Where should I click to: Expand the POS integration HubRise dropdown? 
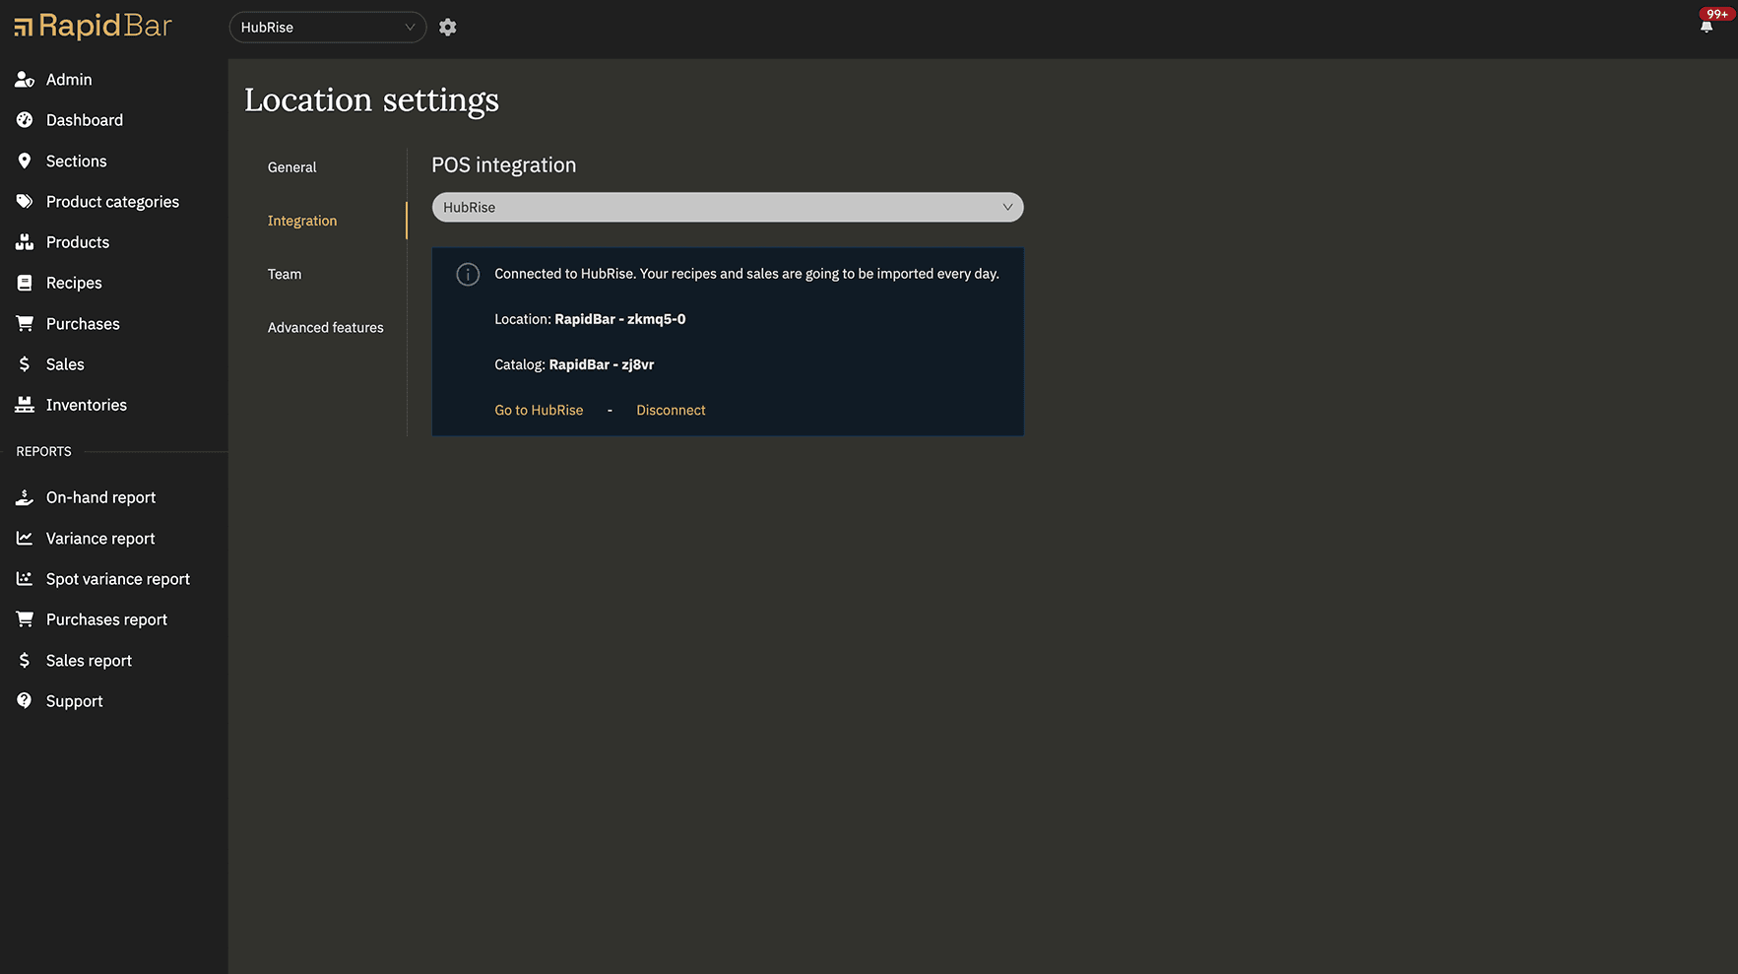728,207
